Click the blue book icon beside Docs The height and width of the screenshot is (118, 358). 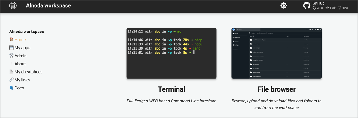(x=11, y=88)
